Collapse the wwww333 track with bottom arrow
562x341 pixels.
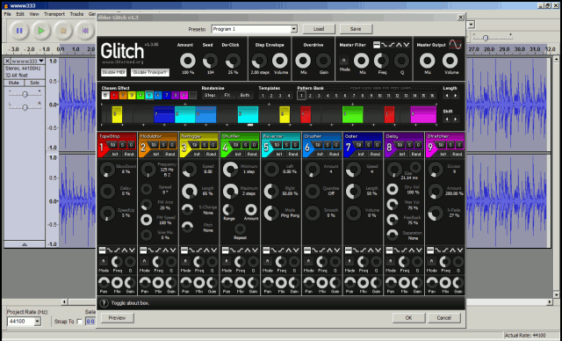[25, 244]
